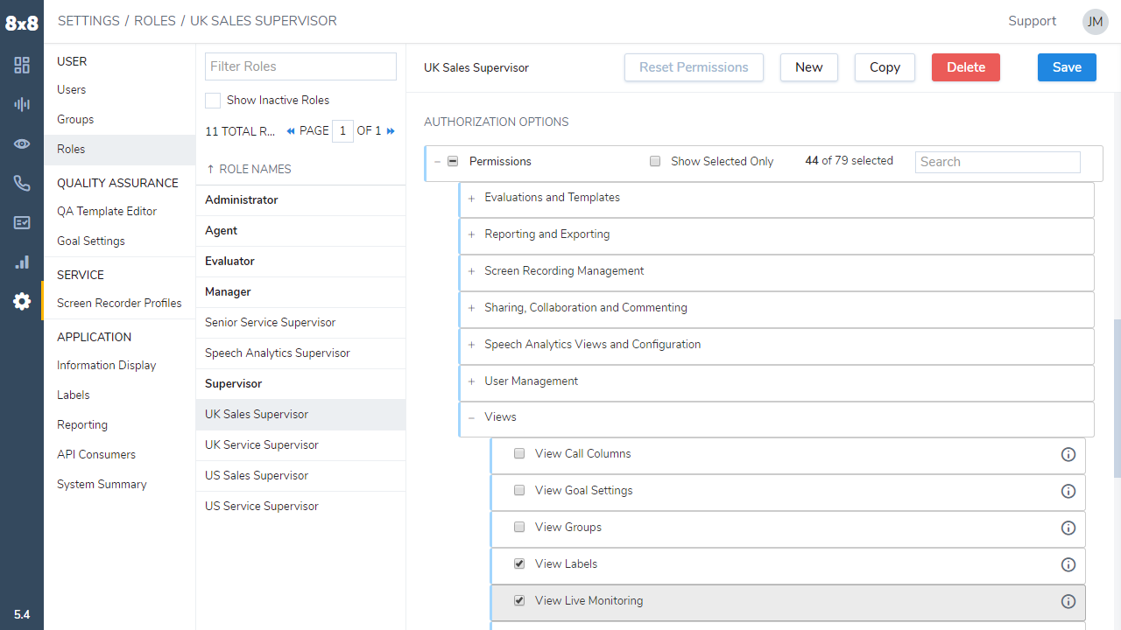Go to the first page of roles
This screenshot has height=630, width=1121.
[x=291, y=131]
